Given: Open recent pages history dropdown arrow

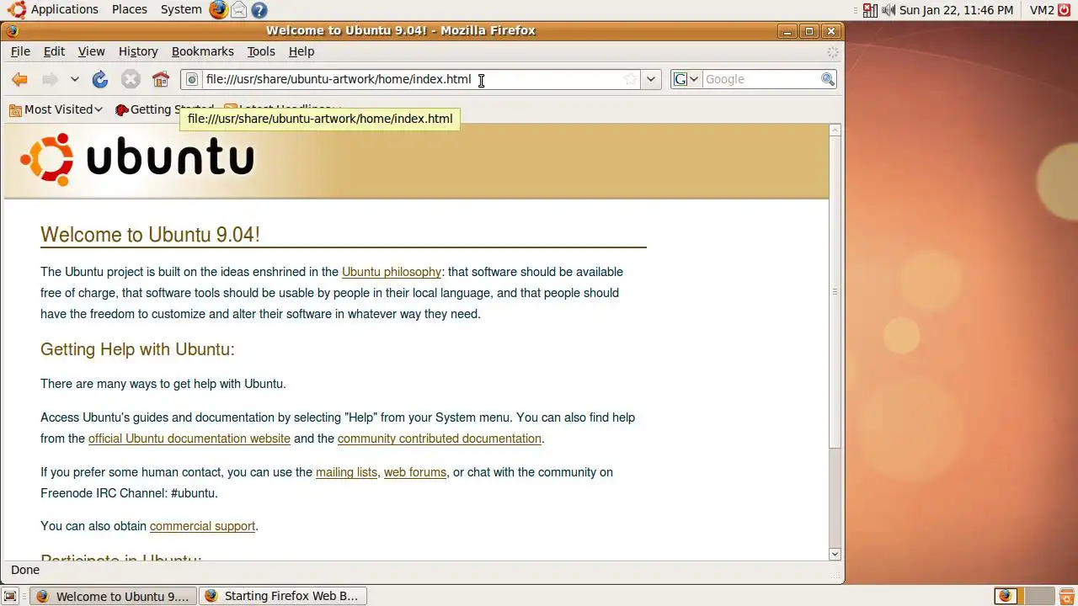Looking at the screenshot, I should [74, 79].
